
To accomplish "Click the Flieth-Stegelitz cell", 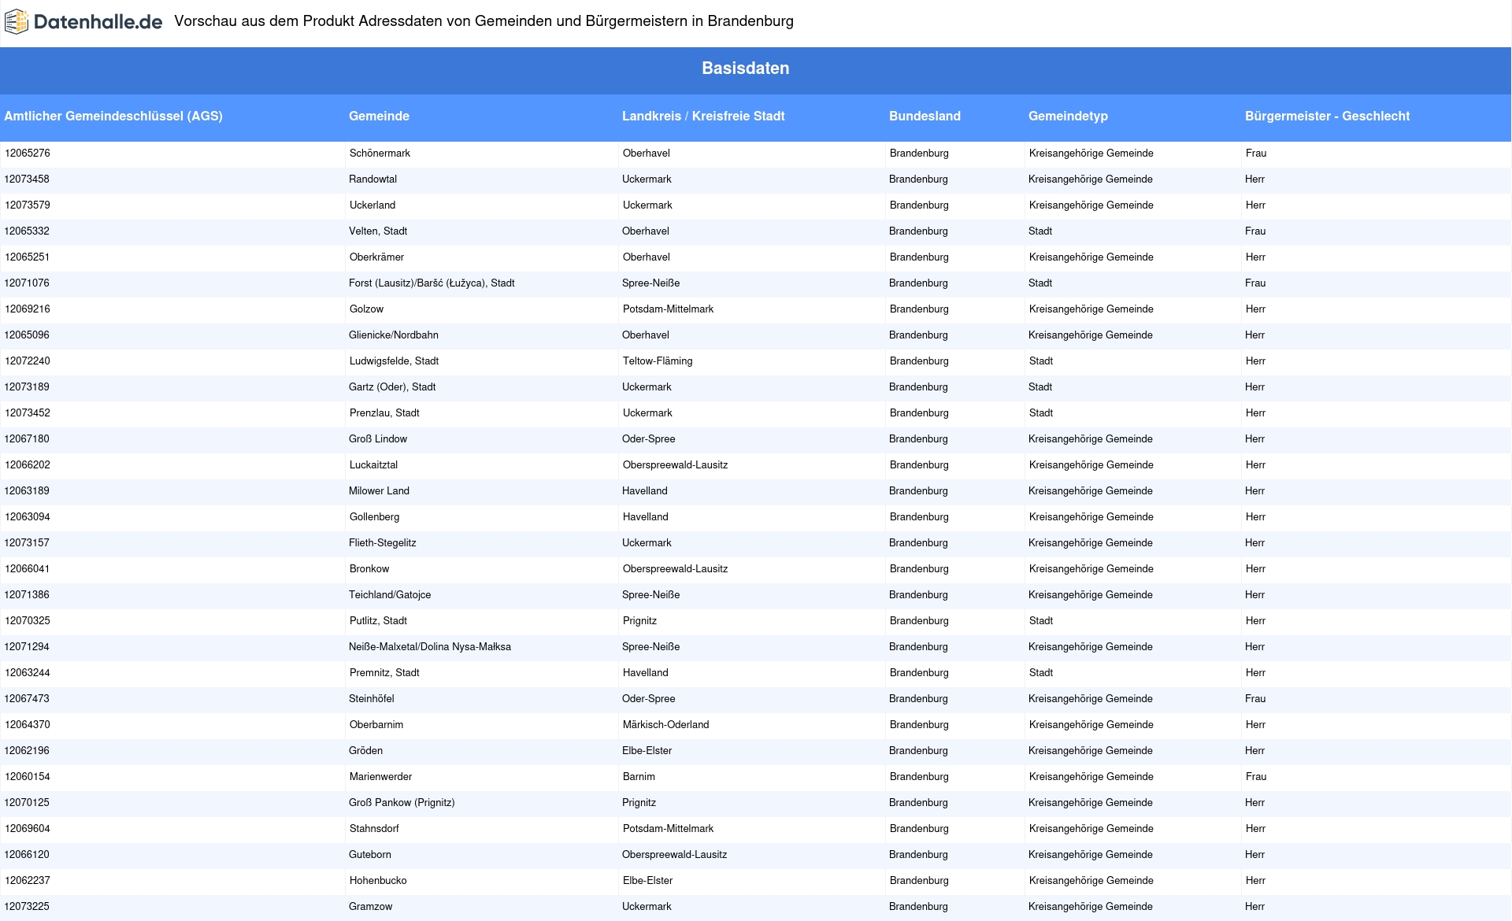I will (x=382, y=543).
